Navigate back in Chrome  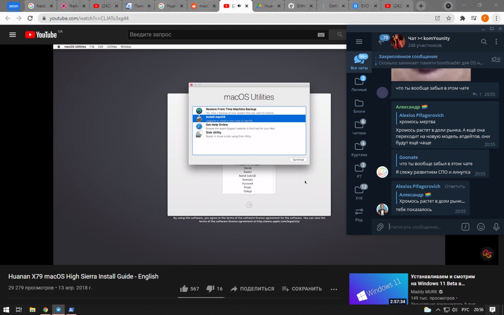8,18
